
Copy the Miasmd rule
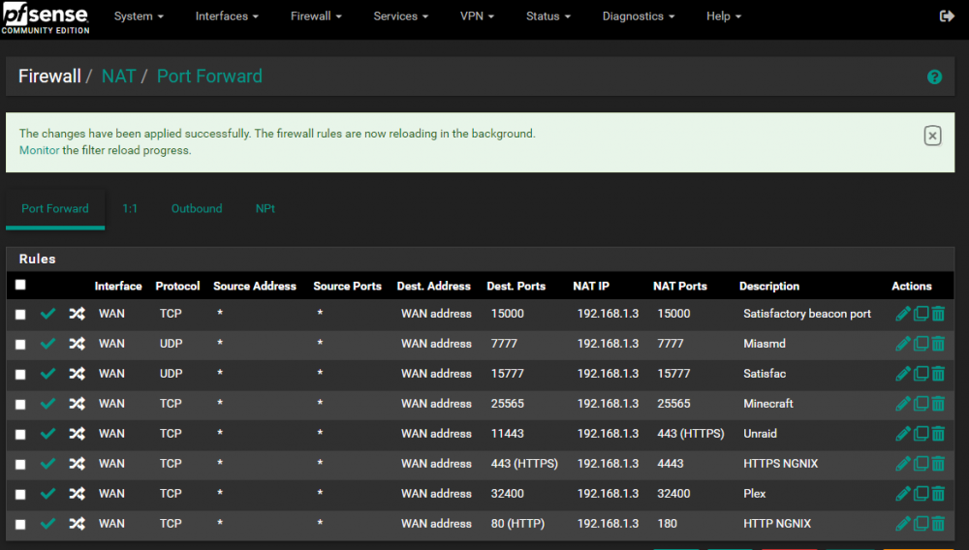point(921,343)
